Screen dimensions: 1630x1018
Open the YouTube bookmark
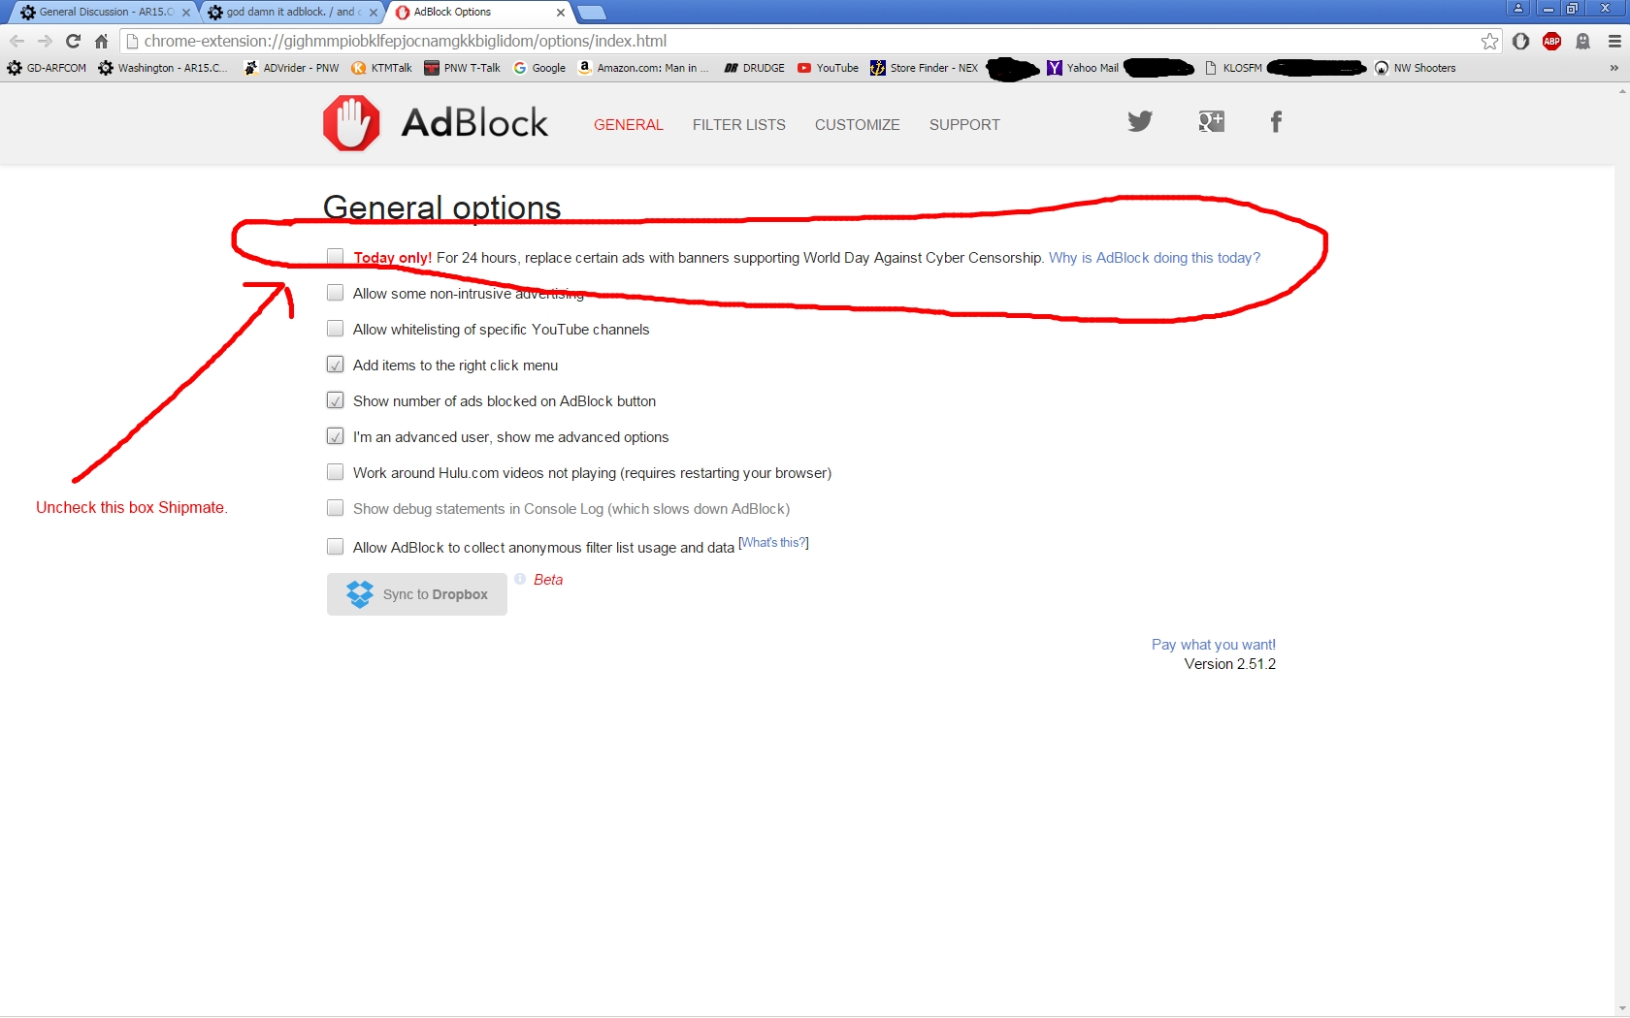point(828,68)
